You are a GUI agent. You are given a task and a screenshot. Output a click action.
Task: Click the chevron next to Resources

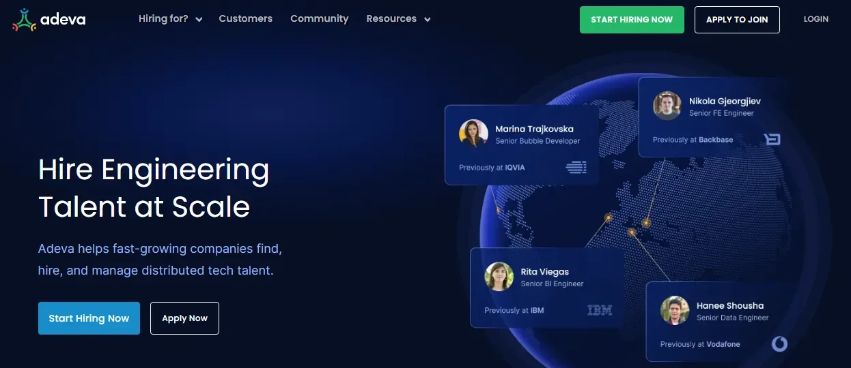click(428, 20)
